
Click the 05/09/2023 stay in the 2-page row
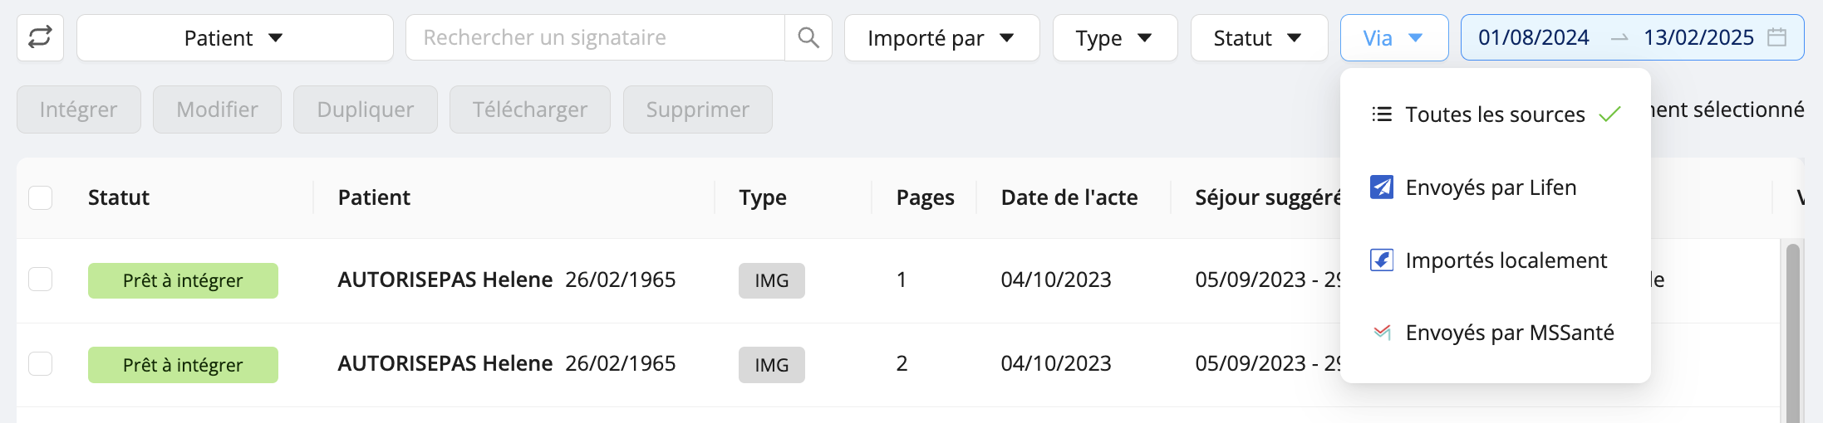coord(1267,363)
